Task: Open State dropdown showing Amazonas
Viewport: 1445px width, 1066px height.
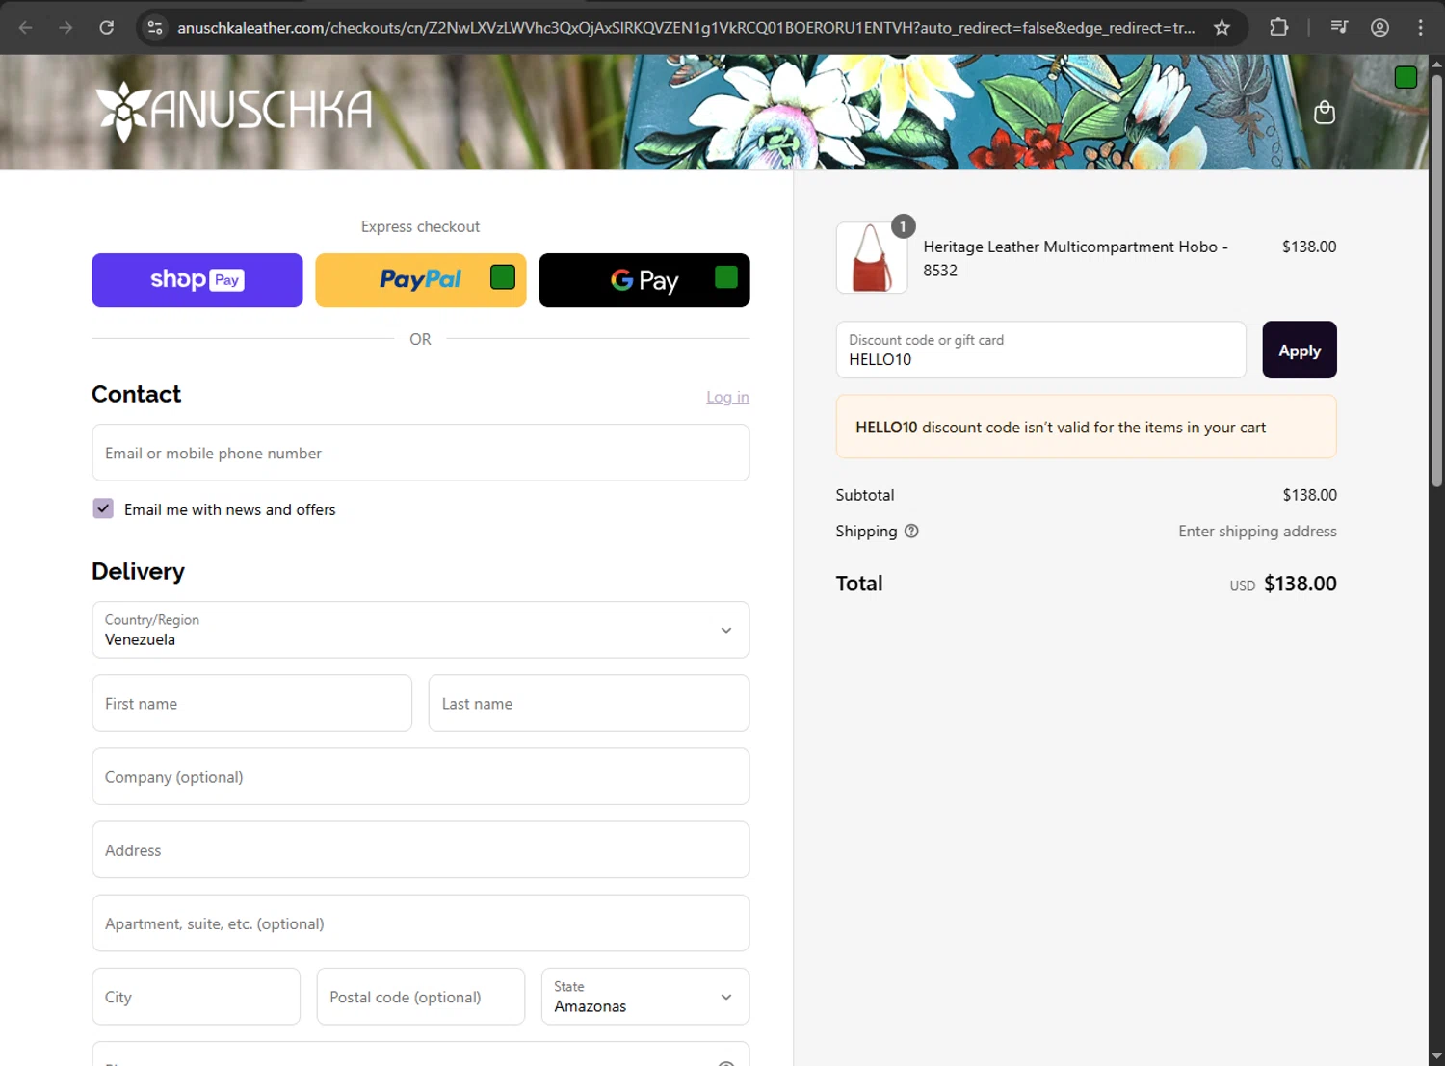Action: [x=645, y=997]
